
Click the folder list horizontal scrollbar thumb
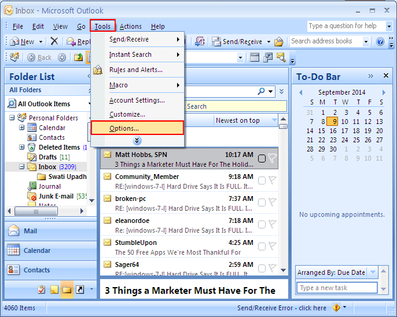click(x=36, y=211)
